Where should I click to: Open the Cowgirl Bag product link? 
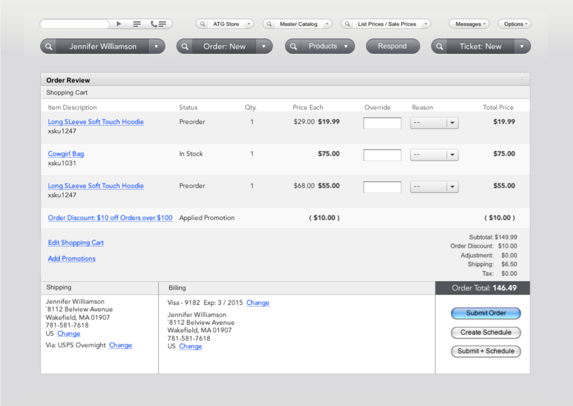click(x=66, y=154)
